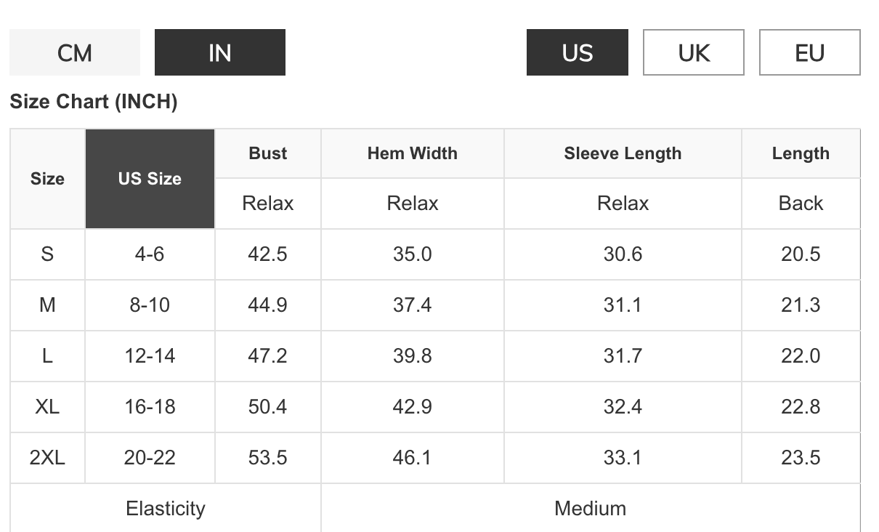Click the Length column header
Viewport: 879px width, 532px height.
tap(801, 153)
